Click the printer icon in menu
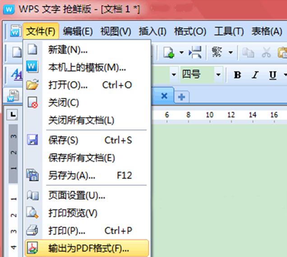Screen dimensions: 287x257 32,230
